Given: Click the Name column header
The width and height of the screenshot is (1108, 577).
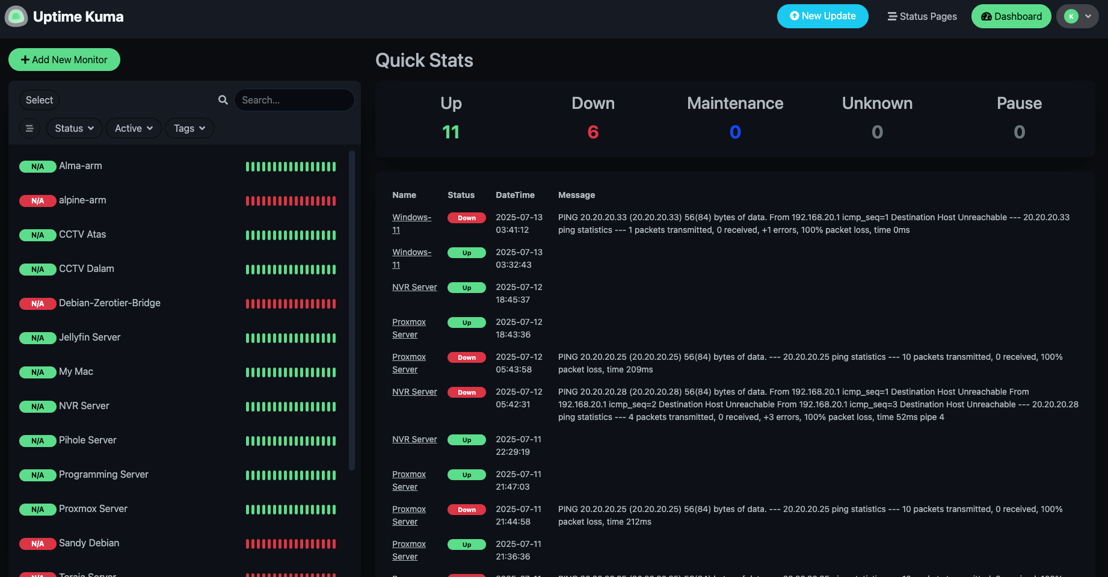Looking at the screenshot, I should point(404,195).
